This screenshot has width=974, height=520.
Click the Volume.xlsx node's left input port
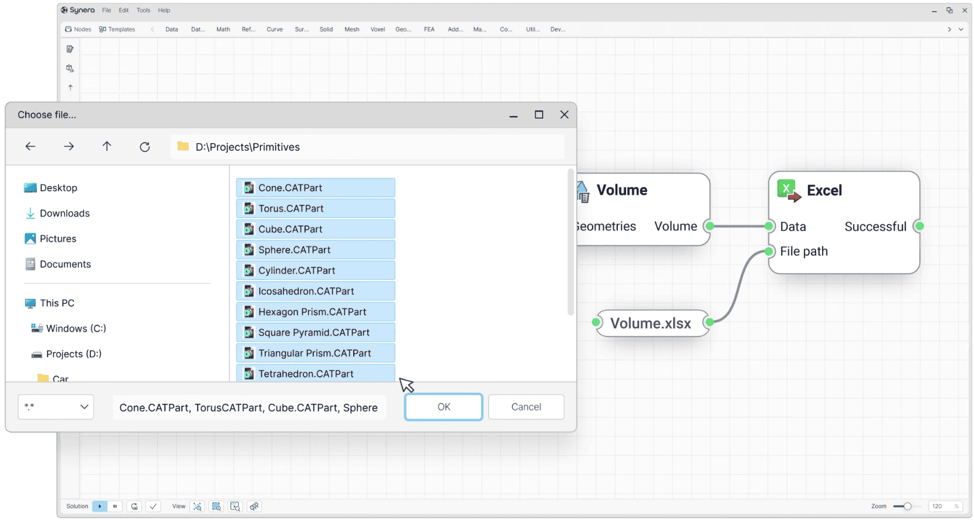[x=596, y=322]
